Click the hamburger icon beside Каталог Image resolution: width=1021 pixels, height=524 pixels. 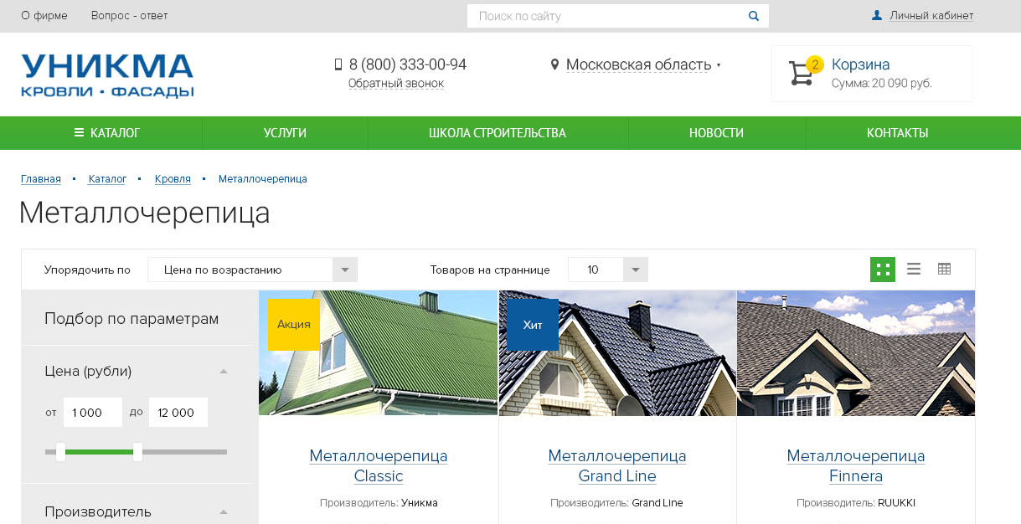79,132
